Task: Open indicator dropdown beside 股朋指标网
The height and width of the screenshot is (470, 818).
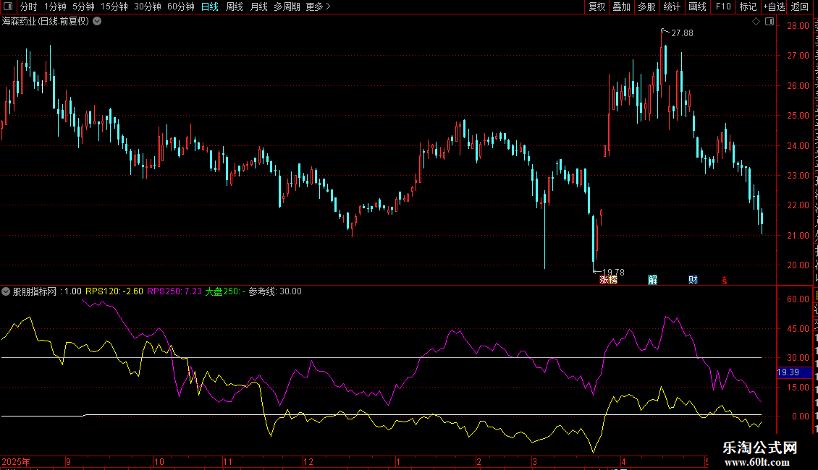Action: tap(6, 291)
